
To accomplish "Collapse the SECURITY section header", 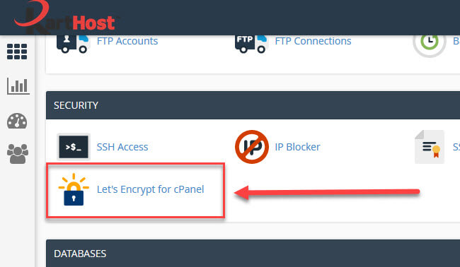I will [253, 105].
